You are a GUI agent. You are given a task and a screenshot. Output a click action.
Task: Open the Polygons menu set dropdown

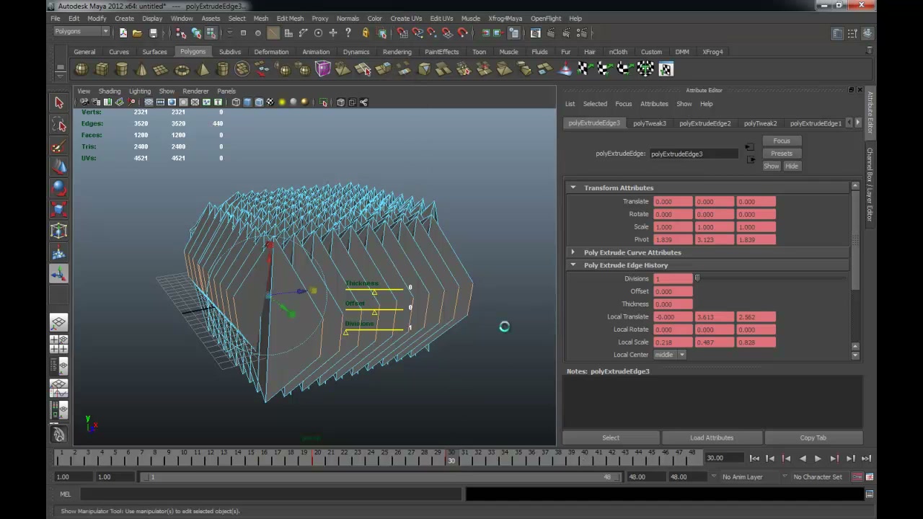pyautogui.click(x=81, y=32)
